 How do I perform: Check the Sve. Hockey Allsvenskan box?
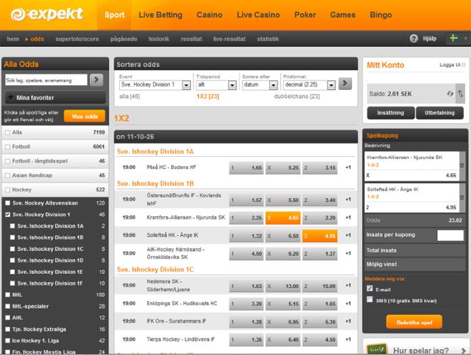pyautogui.click(x=8, y=203)
